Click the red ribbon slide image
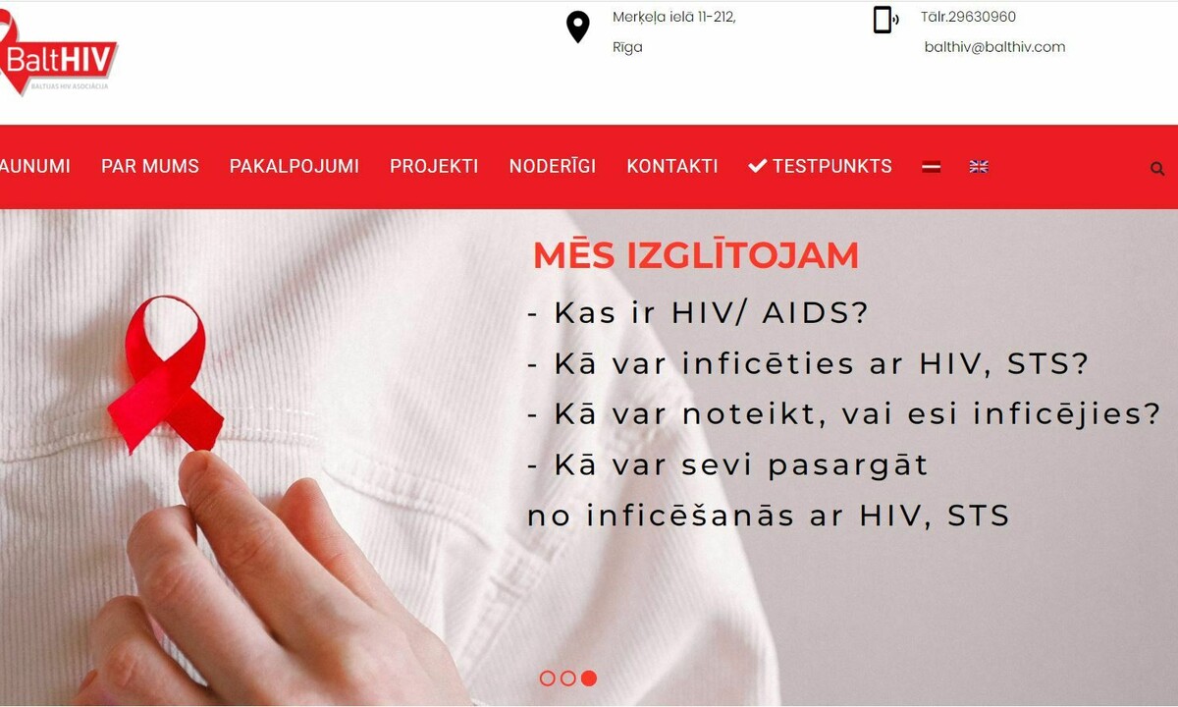1178x707 pixels. (165, 374)
